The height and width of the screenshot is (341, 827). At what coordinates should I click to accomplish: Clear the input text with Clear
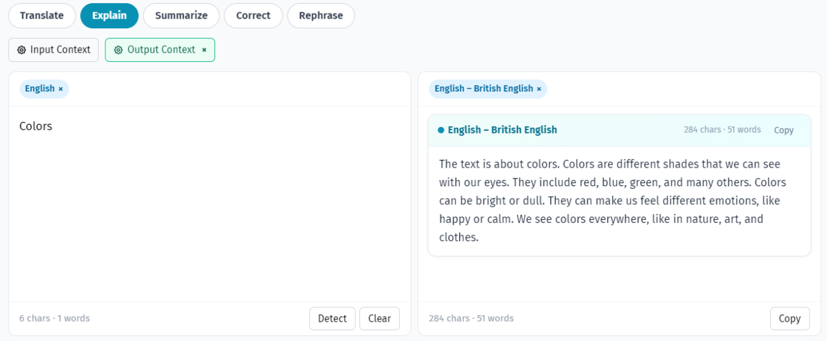tap(379, 318)
